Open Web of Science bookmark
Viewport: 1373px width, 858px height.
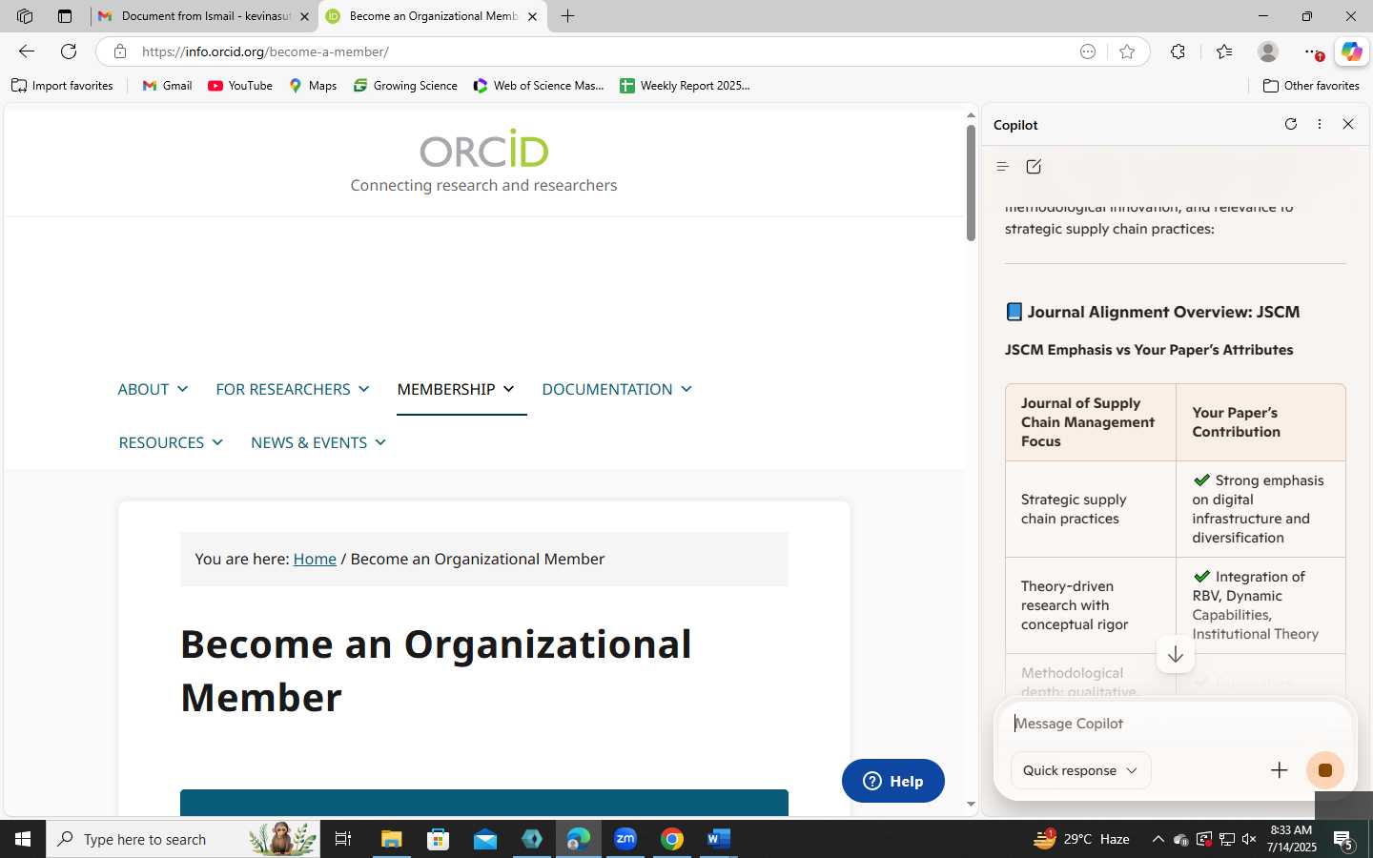539,86
